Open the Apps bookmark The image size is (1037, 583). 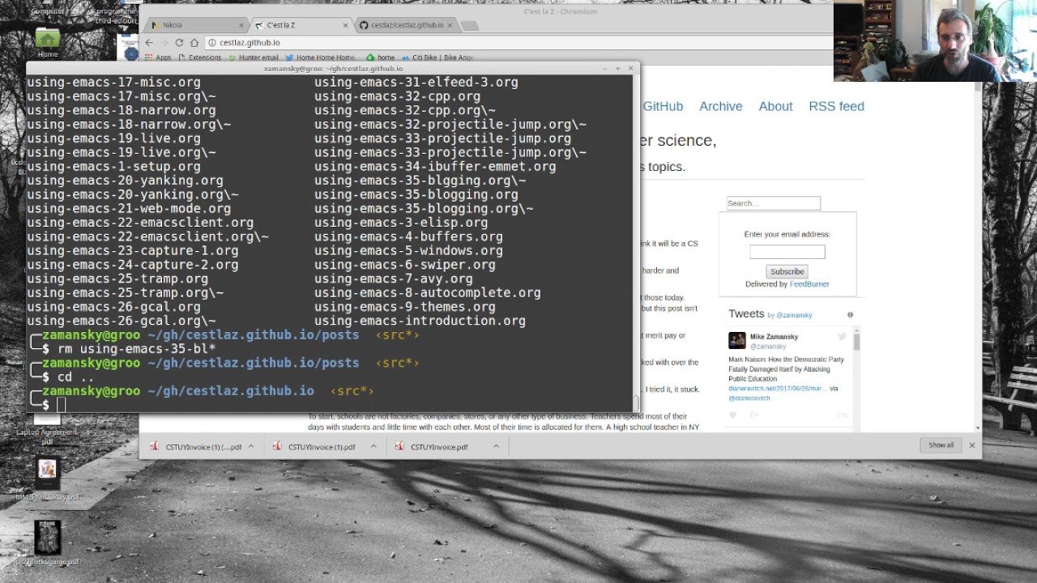(158, 57)
